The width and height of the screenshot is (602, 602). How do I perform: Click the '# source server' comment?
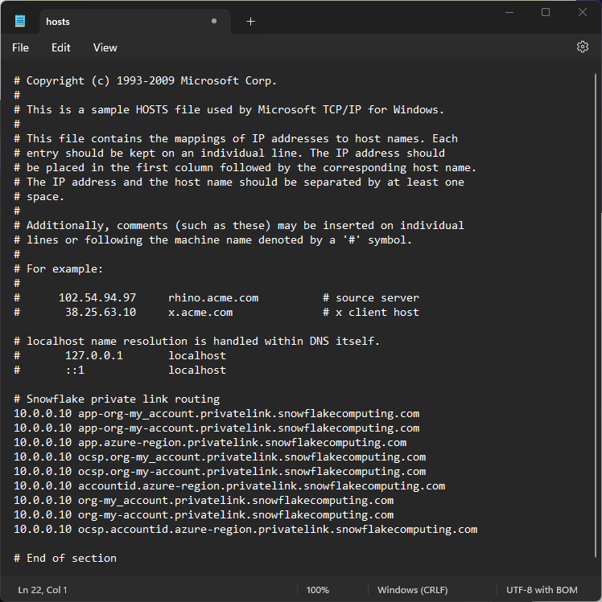coord(371,297)
